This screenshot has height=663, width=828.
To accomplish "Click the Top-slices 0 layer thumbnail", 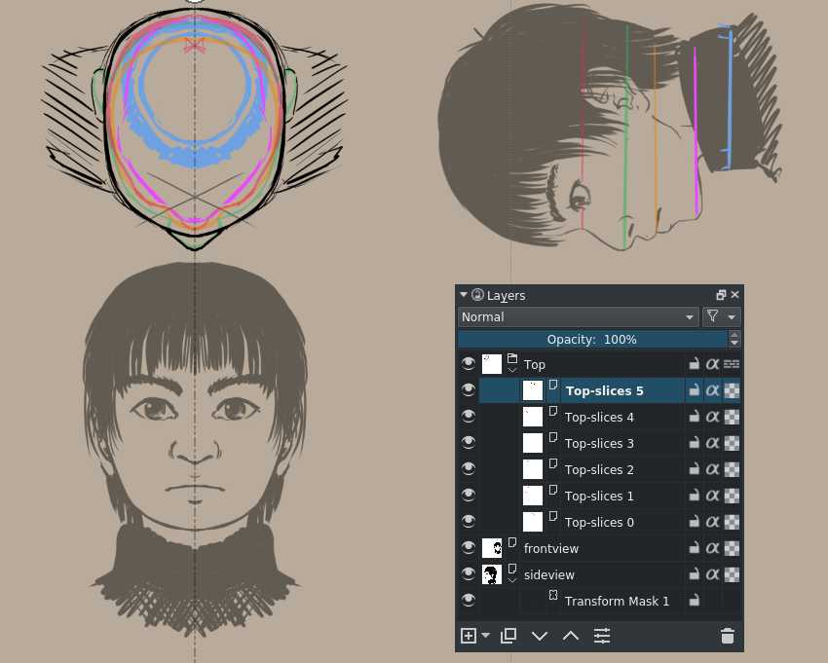I will pos(532,522).
